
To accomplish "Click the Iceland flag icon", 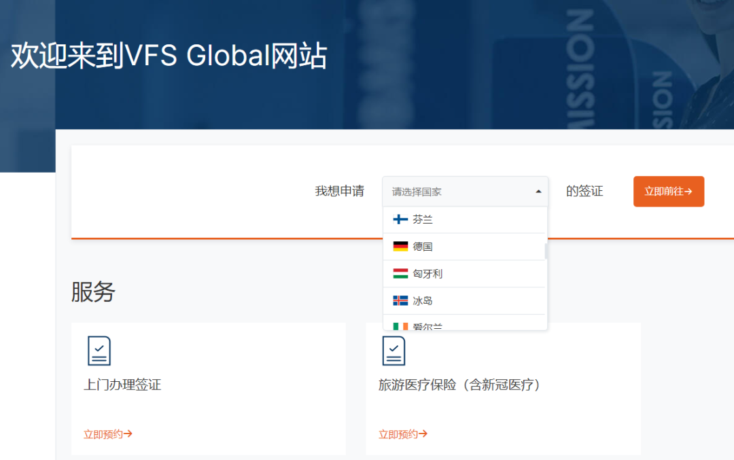I will coord(400,300).
